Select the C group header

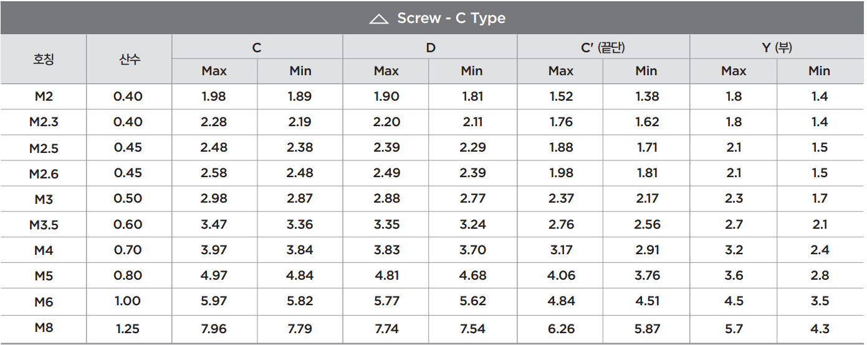257,47
